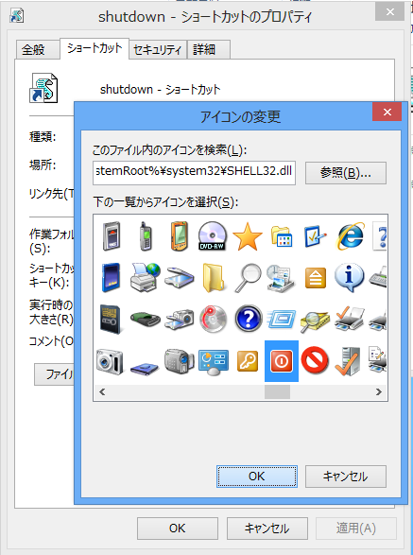Screen dimensions: 413x555
Task: Choose the camcorder icon
Action: (180, 360)
